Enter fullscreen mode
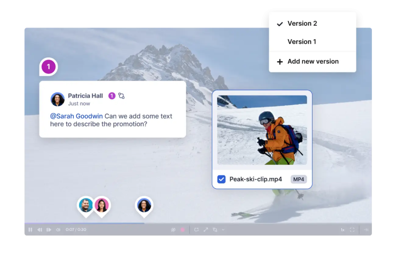 click(x=352, y=229)
